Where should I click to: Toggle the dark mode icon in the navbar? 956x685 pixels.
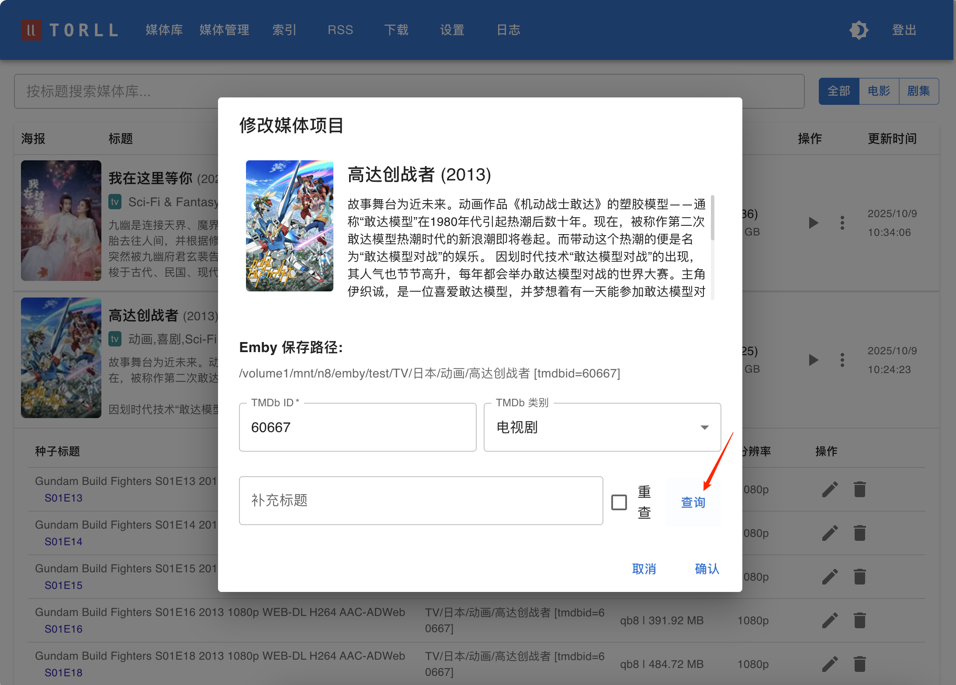pos(859,30)
